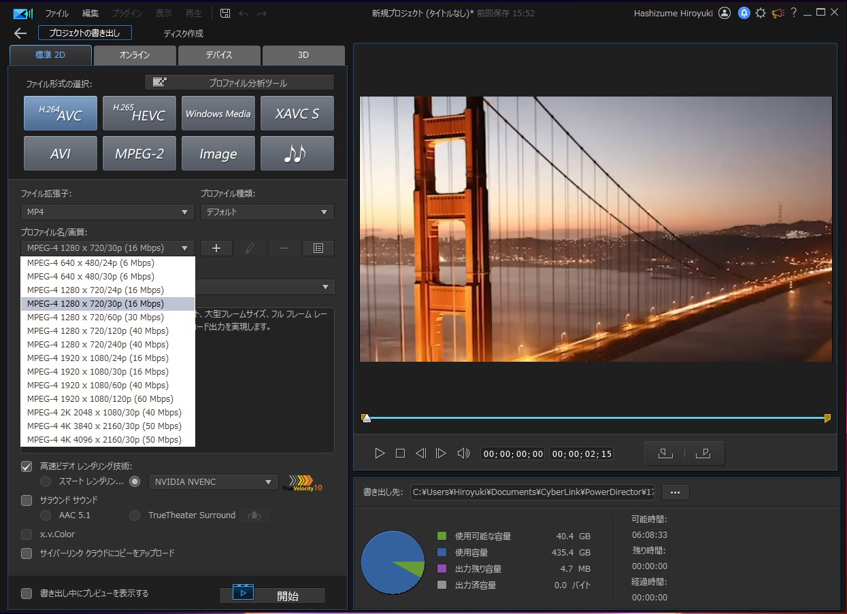Click the back arrow icon
Image resolution: width=847 pixels, height=614 pixels.
click(20, 33)
